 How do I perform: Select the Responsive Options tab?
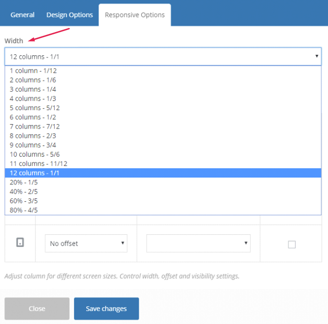pos(135,15)
